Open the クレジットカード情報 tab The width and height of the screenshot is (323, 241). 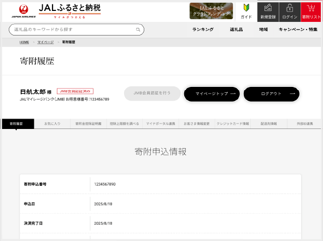[x=233, y=124]
